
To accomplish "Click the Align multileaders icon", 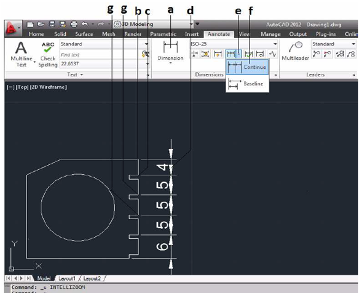I will coord(340,54).
